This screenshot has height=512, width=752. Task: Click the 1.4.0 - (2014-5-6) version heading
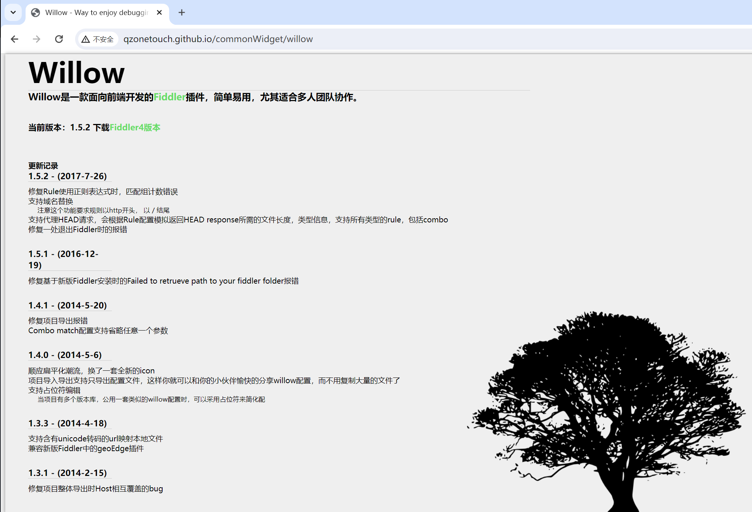[65, 355]
